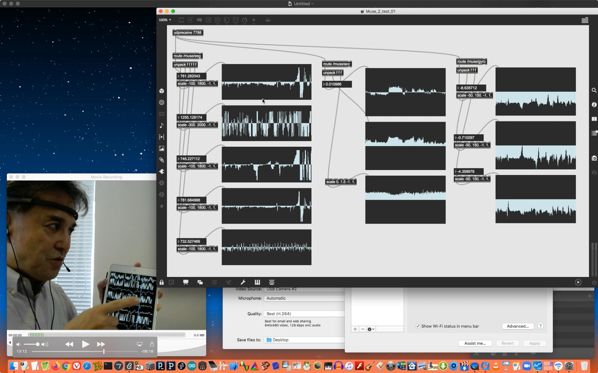Screen dimensions: 598x373
Task: Open the inspector info icon
Action: coord(594,105)
